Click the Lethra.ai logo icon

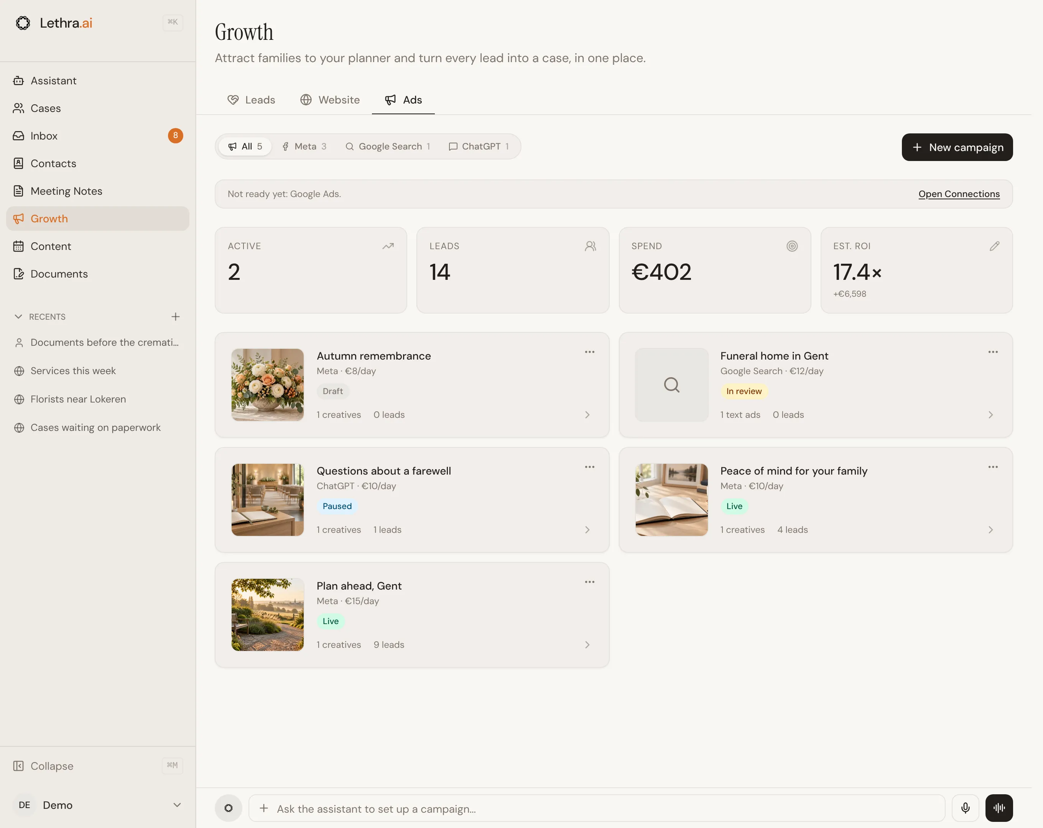pos(23,23)
